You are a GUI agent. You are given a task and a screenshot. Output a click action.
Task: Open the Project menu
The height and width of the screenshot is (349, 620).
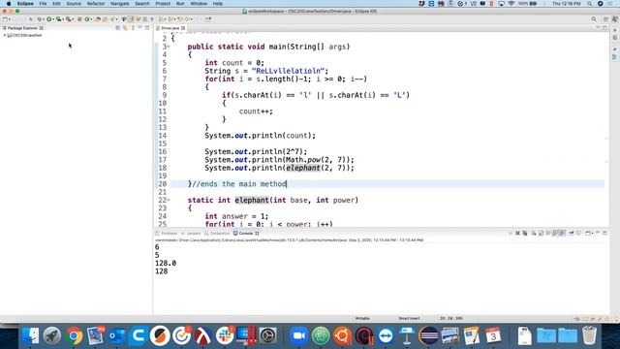[x=163, y=4]
